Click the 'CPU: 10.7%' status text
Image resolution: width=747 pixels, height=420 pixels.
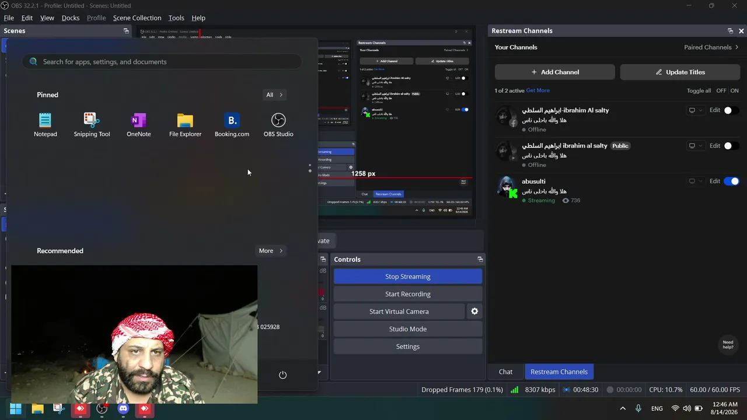665,390
